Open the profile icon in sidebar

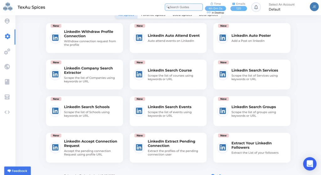click(7, 21)
